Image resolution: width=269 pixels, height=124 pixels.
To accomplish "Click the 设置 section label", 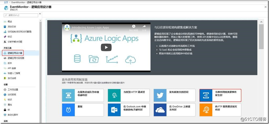I will click(x=6, y=84).
